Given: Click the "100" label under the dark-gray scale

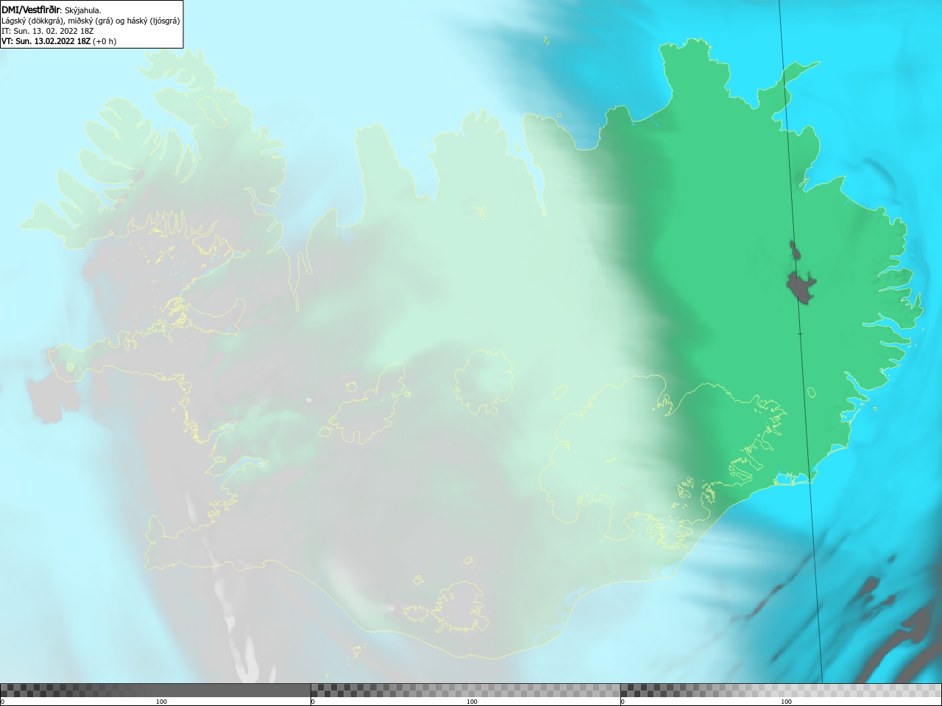Looking at the screenshot, I should [x=161, y=702].
